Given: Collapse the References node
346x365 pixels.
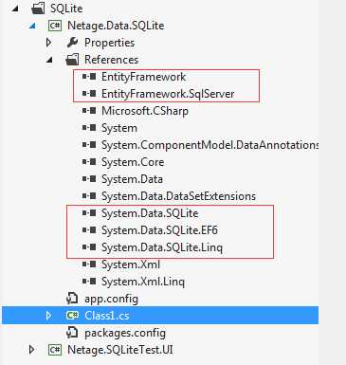Looking at the screenshot, I should pyautogui.click(x=49, y=60).
